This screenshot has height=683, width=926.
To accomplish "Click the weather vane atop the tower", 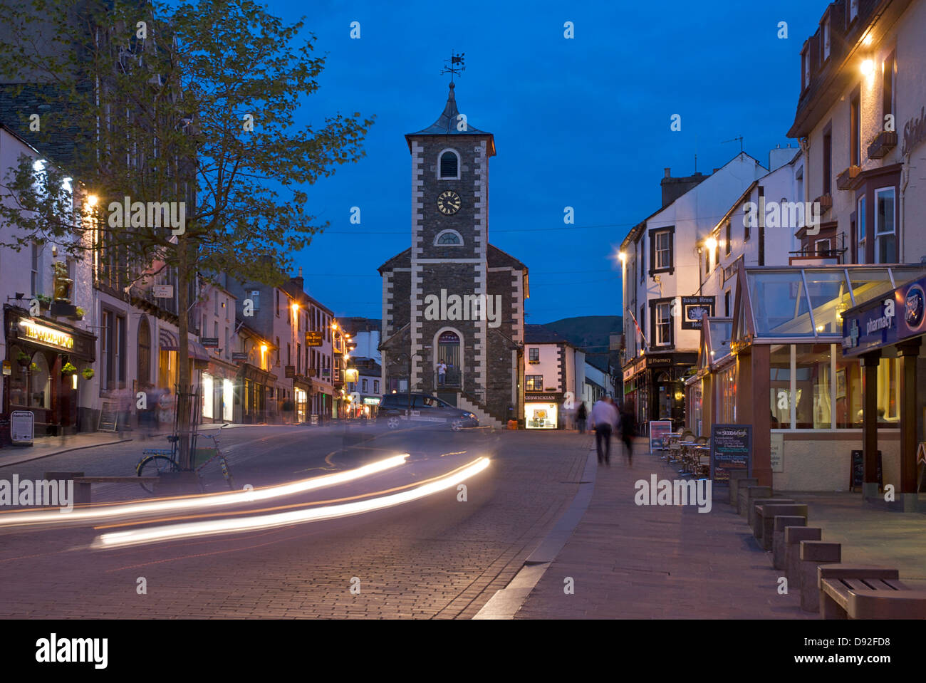I will point(453,66).
